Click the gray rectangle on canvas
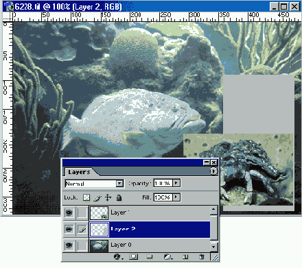 pyautogui.click(x=259, y=104)
